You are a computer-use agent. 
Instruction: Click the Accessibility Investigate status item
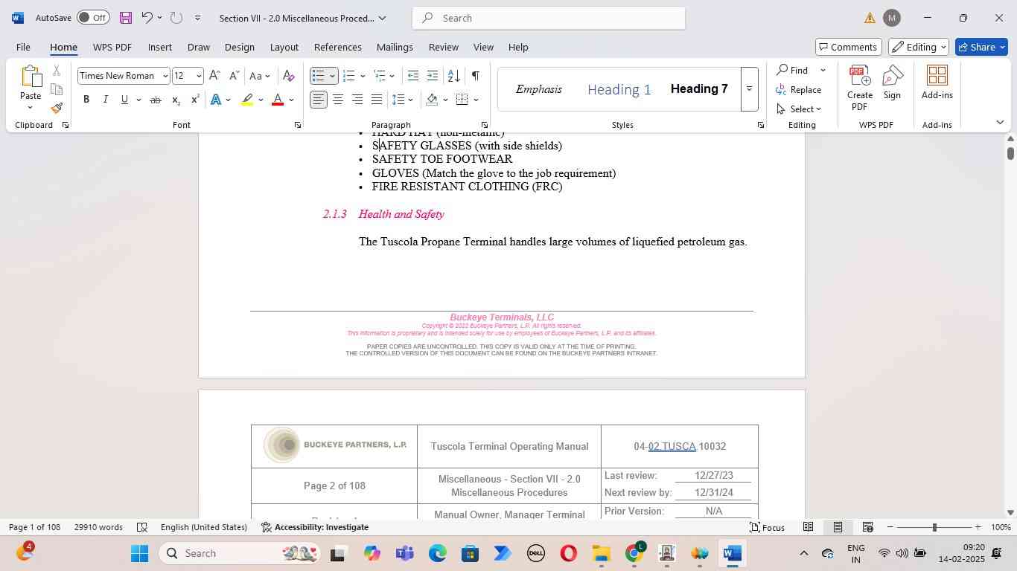[315, 527]
